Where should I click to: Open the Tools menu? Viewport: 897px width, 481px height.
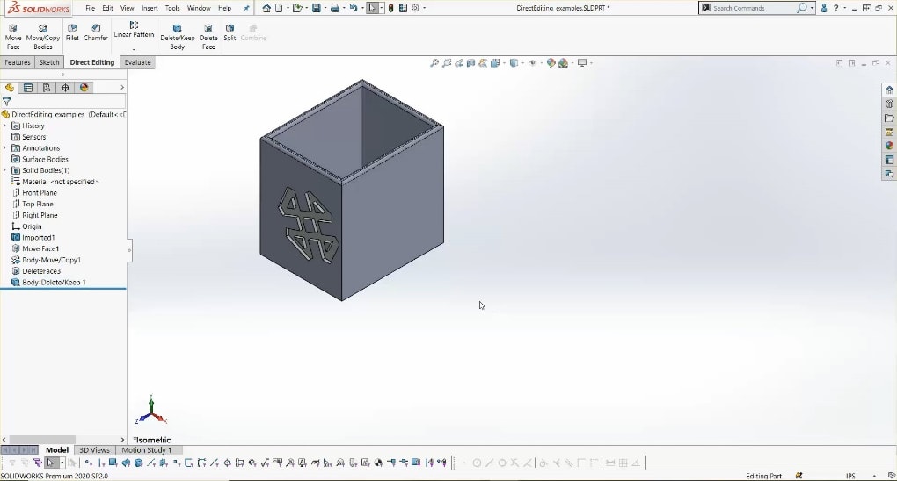pos(172,8)
